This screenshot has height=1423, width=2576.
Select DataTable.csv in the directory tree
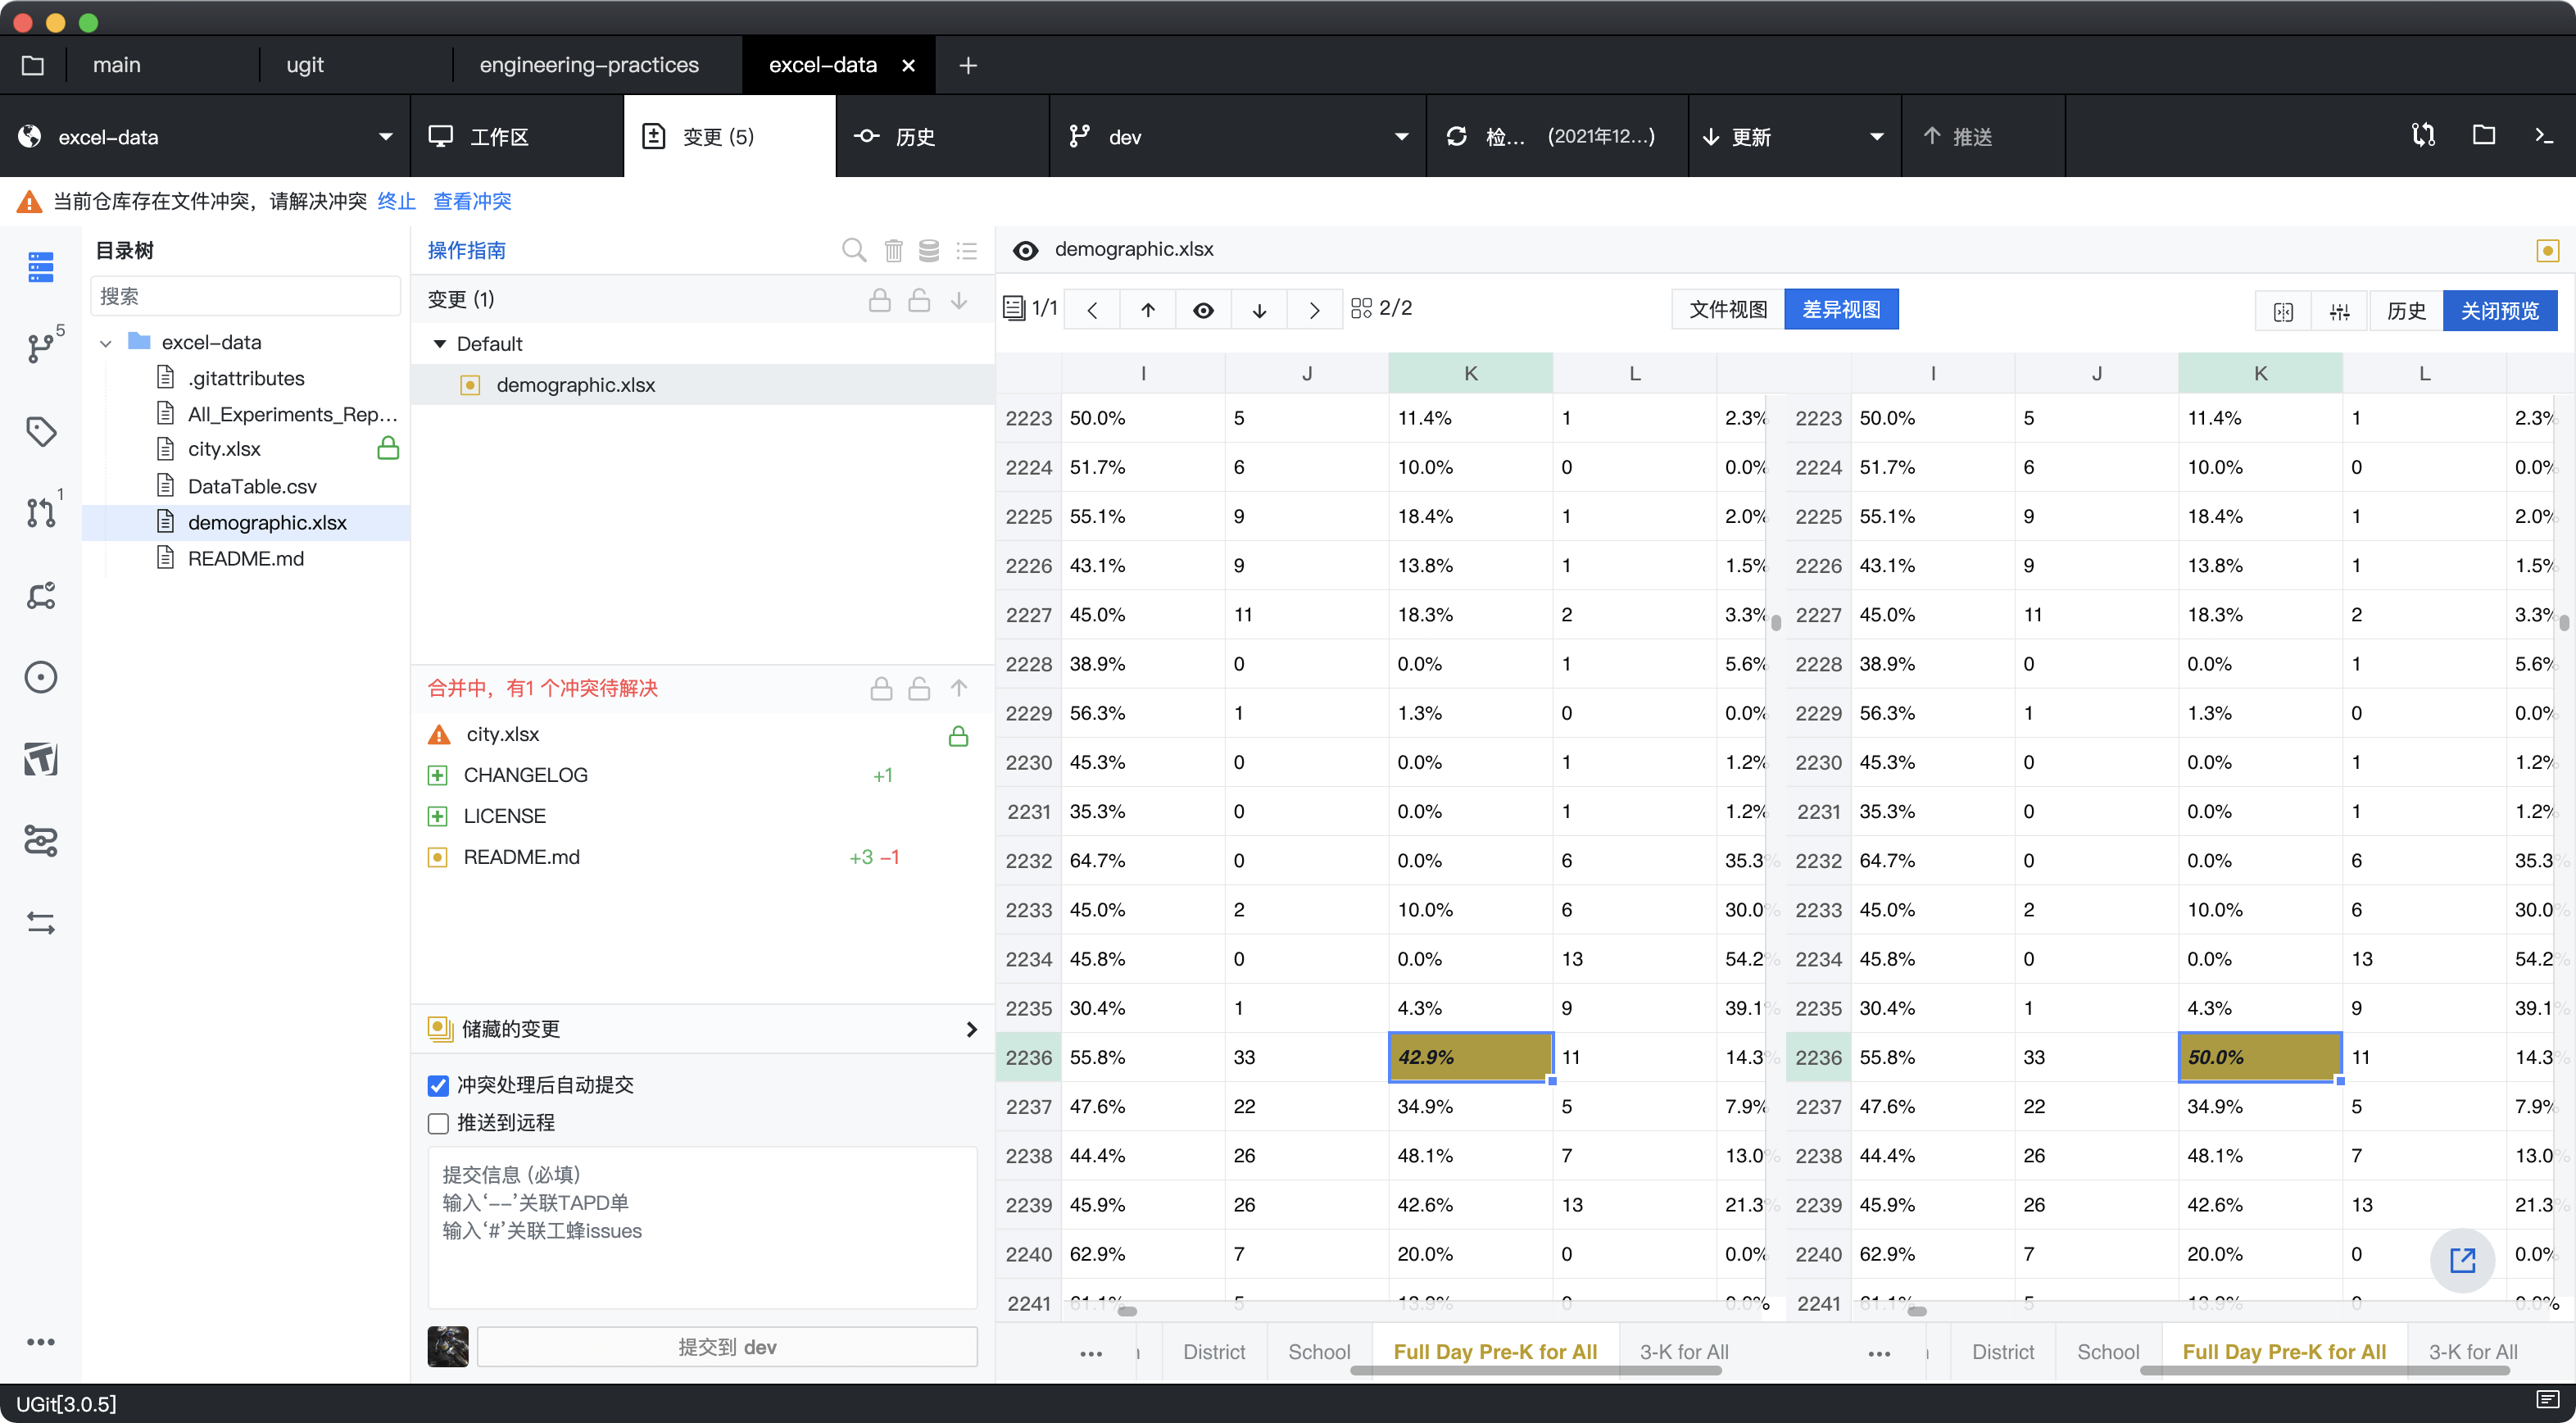(252, 486)
